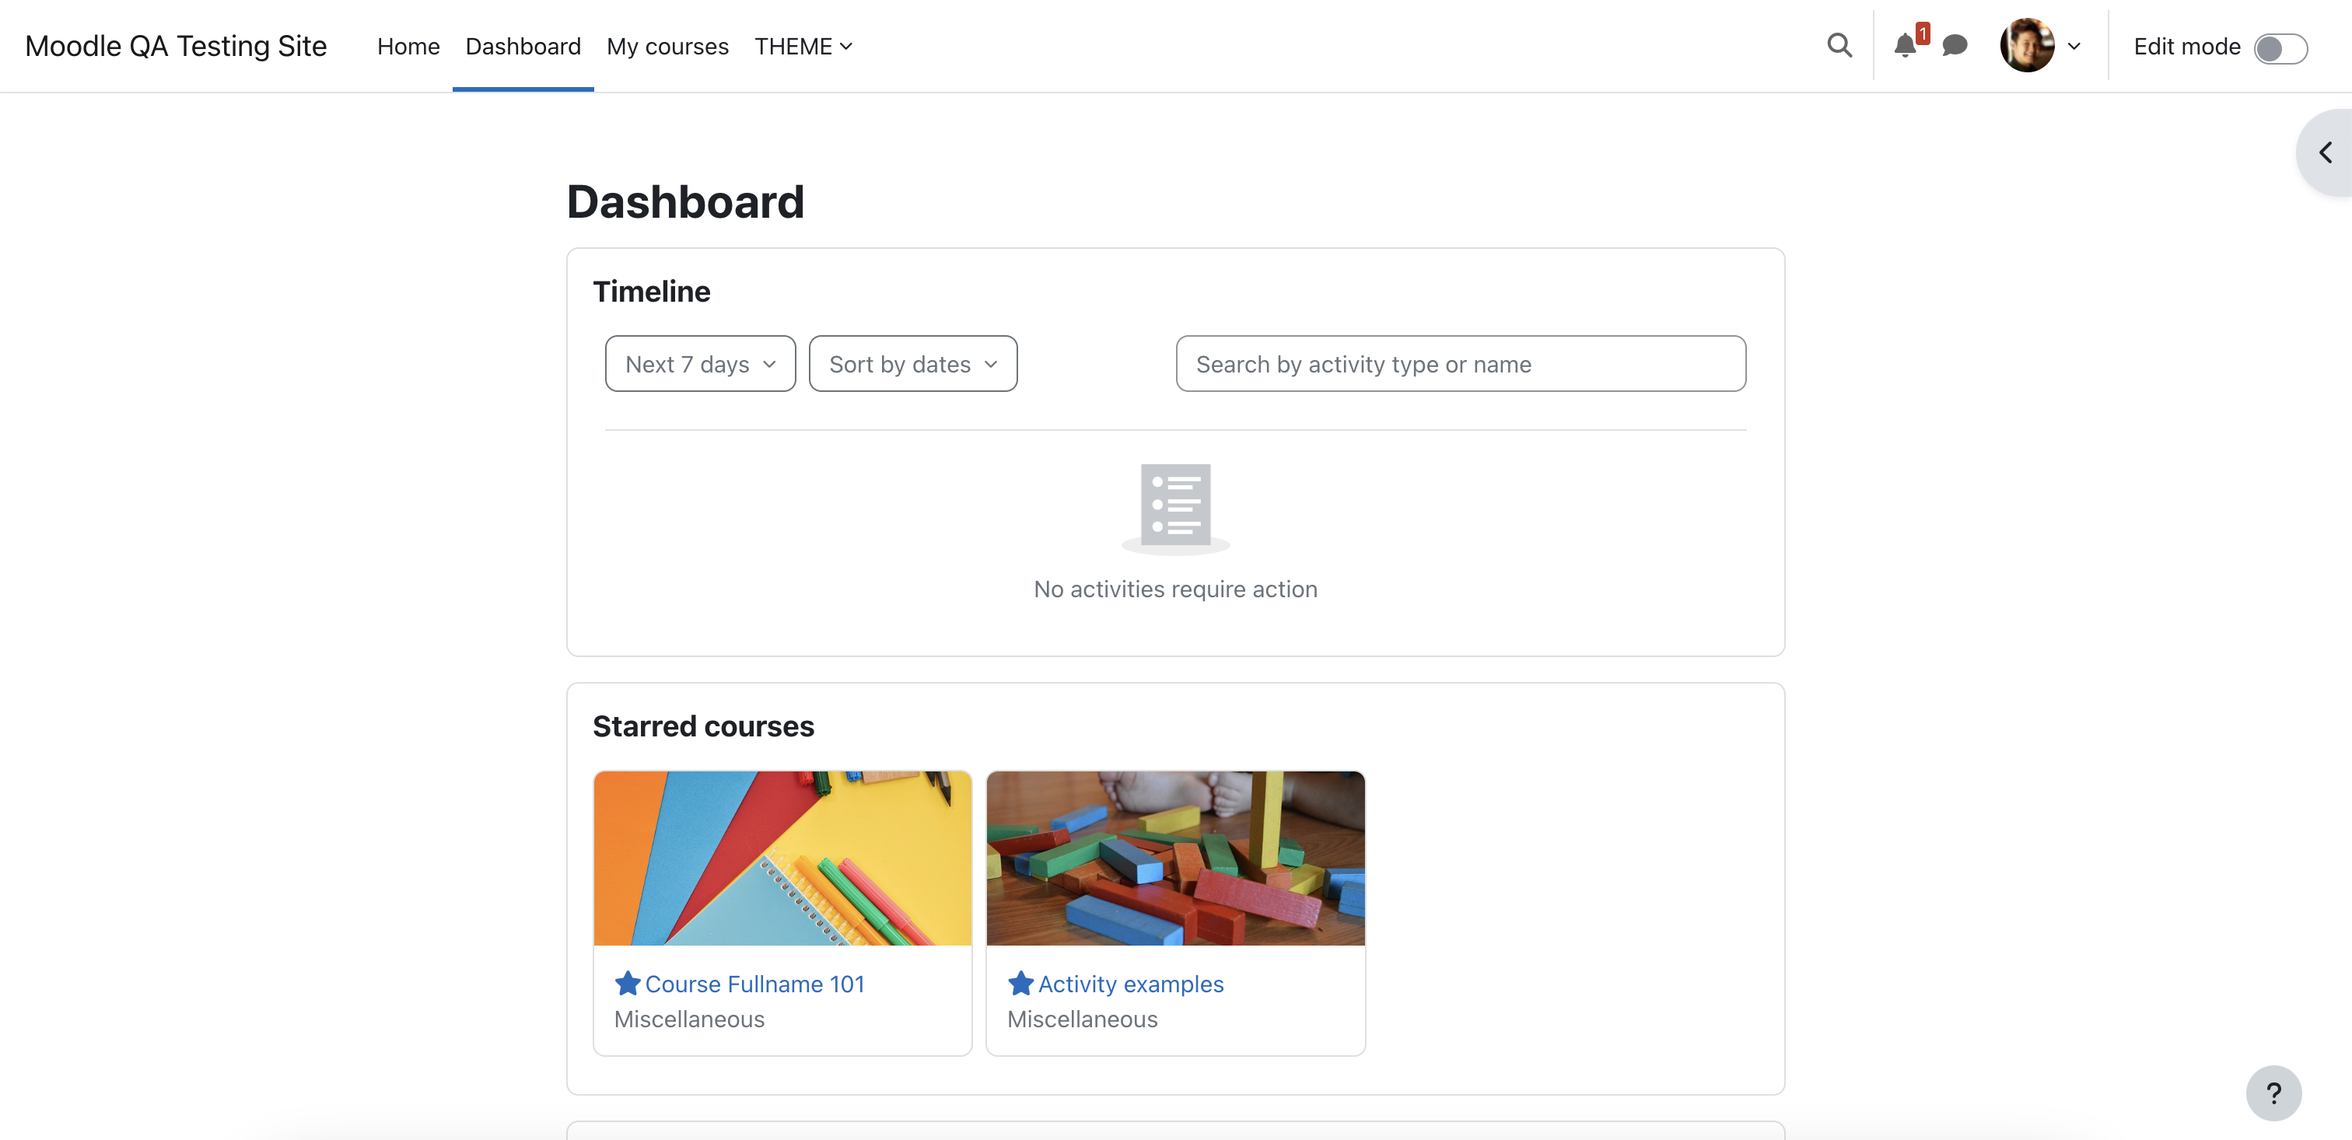Click the Search by activity type field

coord(1461,363)
